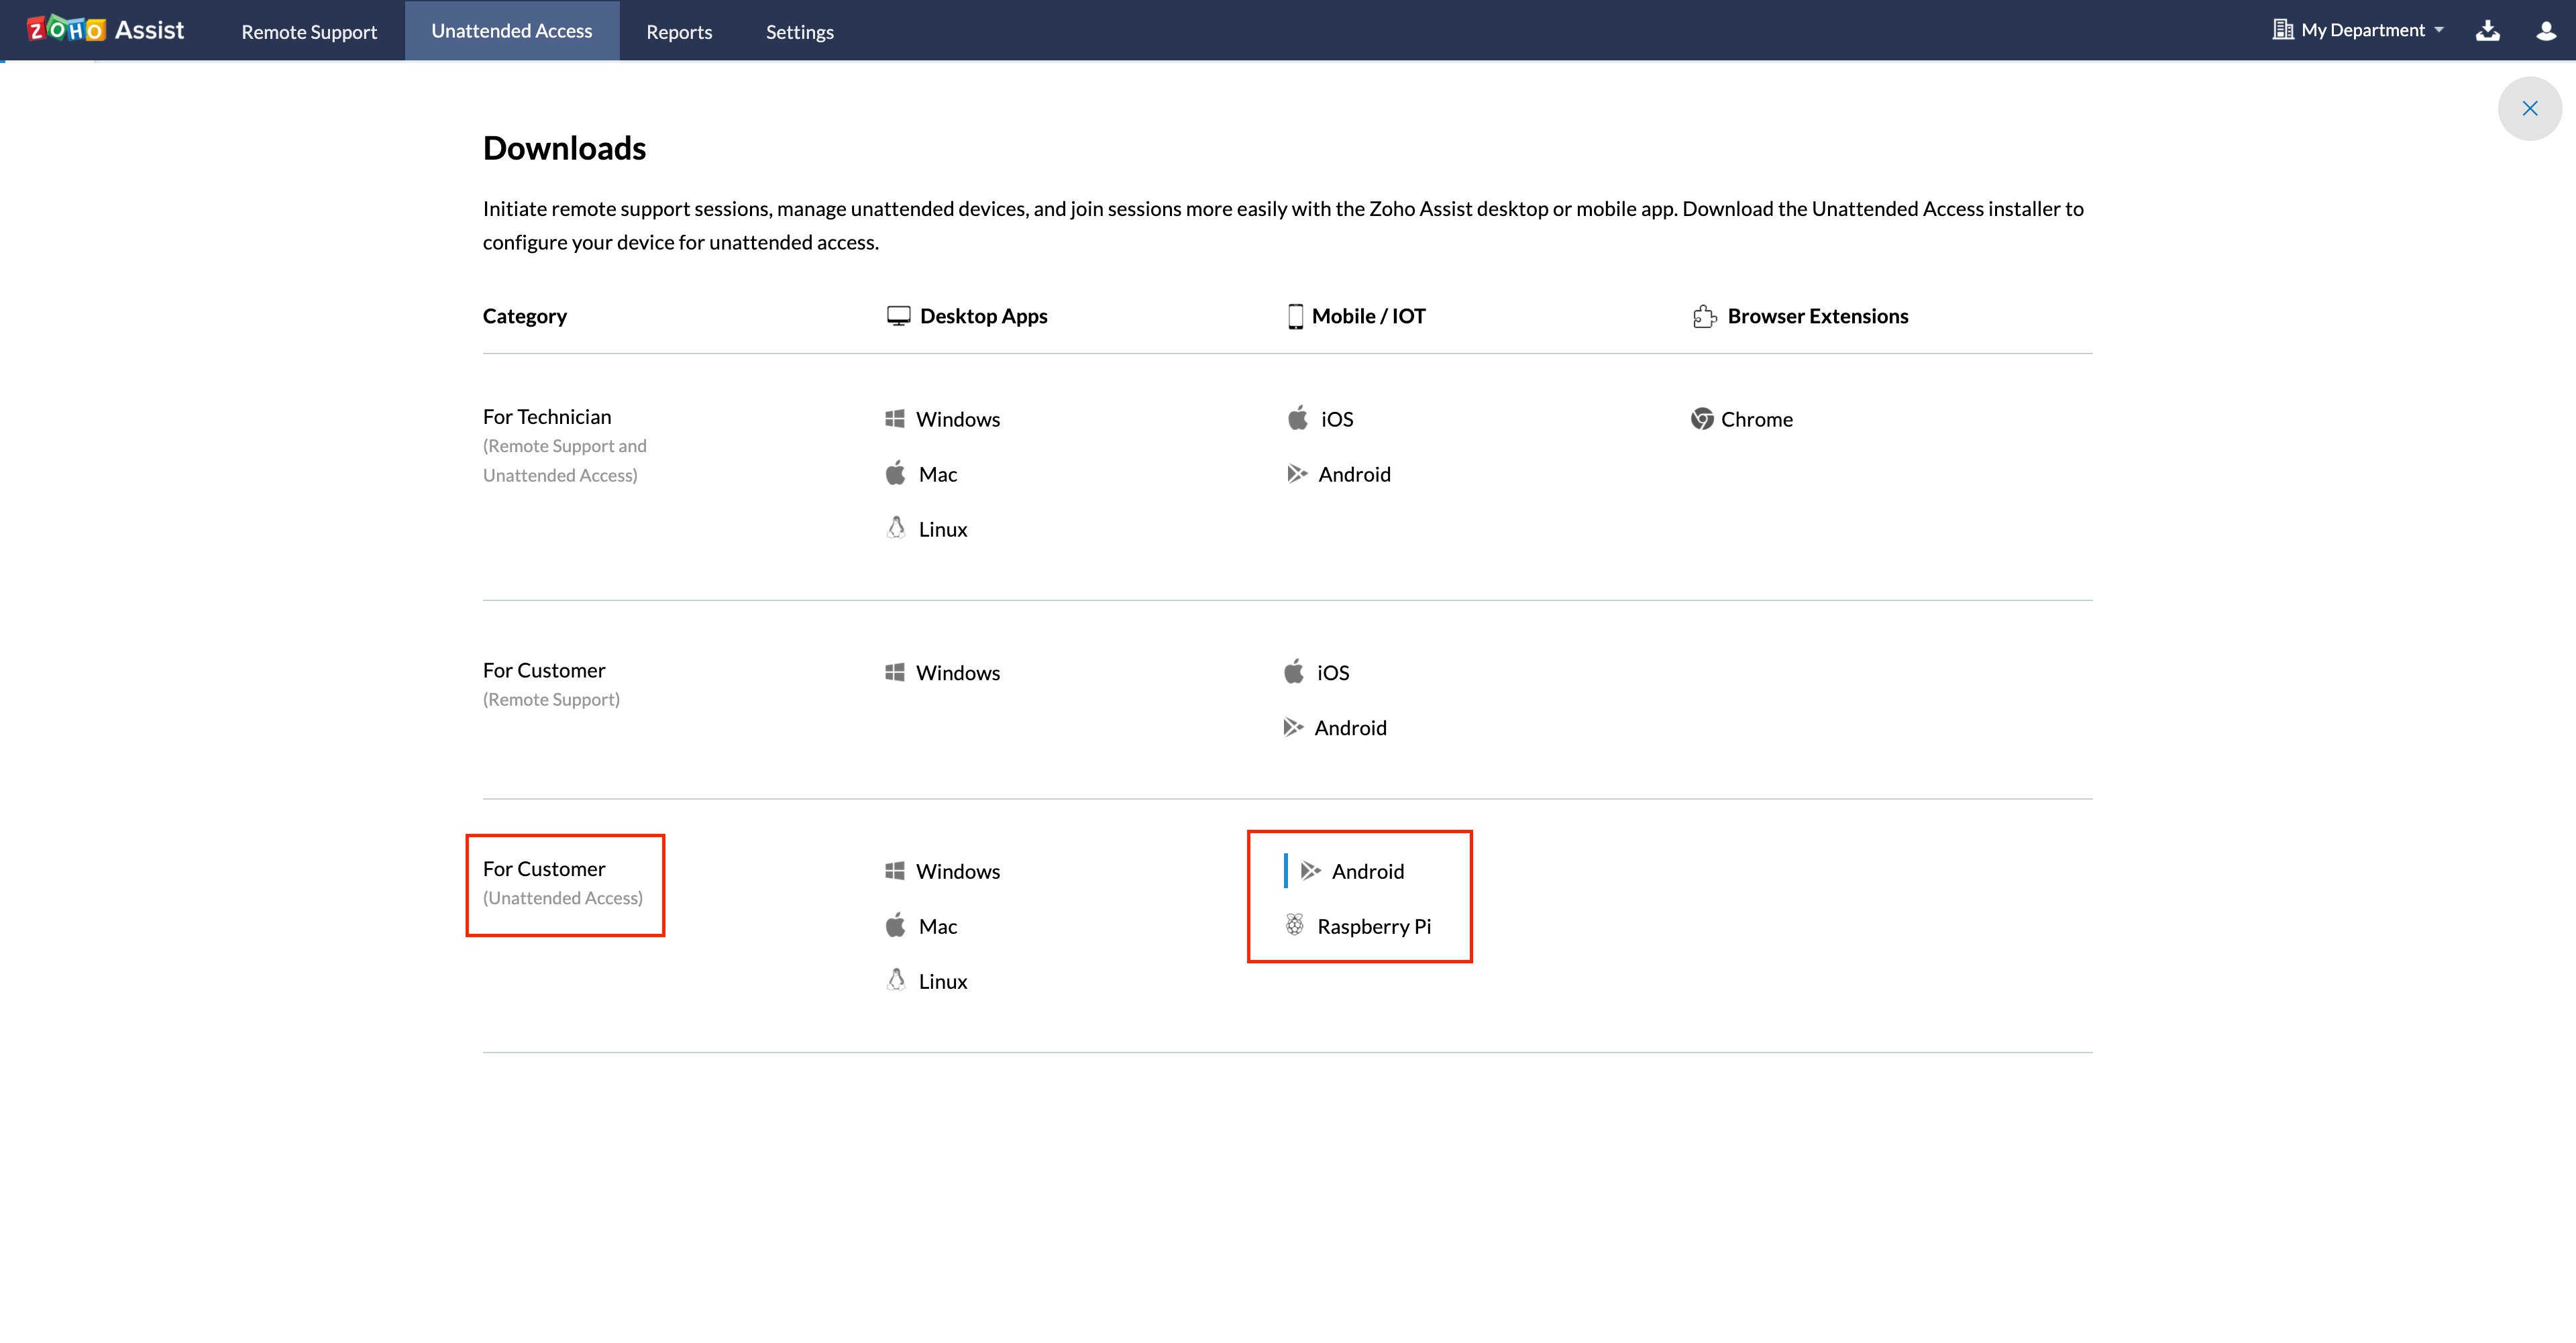Click the Zoho Assist logo

(x=106, y=30)
